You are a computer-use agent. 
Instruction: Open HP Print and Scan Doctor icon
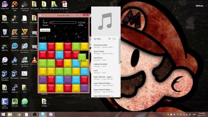[25, 48]
